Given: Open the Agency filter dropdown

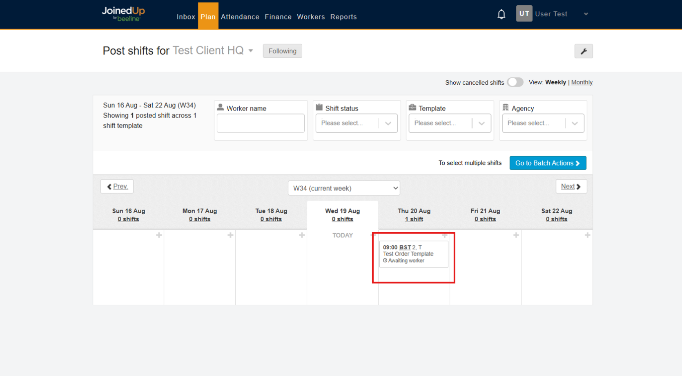Looking at the screenshot, I should (x=543, y=123).
